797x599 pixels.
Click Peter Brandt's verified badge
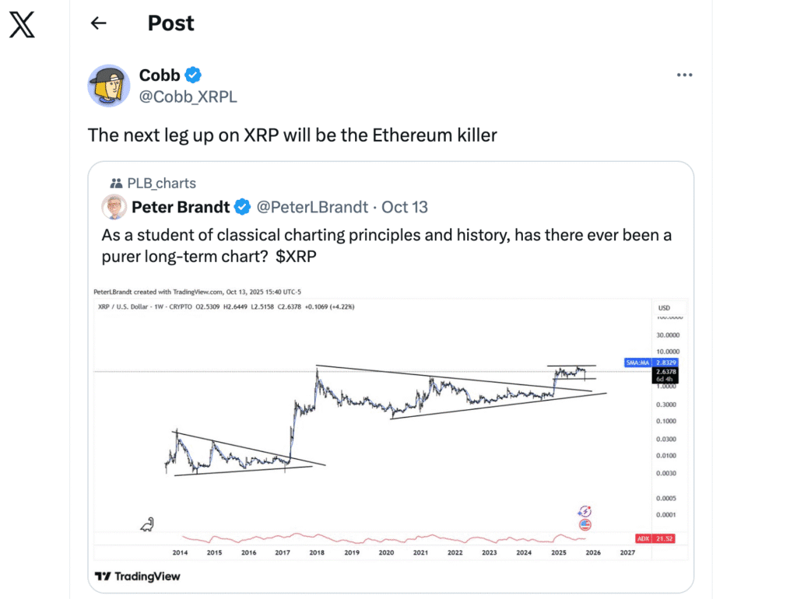pyautogui.click(x=243, y=207)
